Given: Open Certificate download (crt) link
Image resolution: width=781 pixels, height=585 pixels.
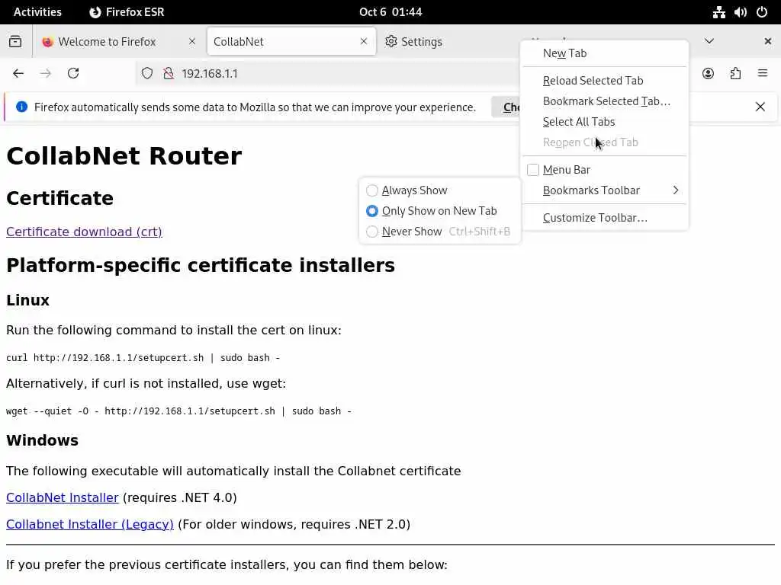Looking at the screenshot, I should pos(84,232).
